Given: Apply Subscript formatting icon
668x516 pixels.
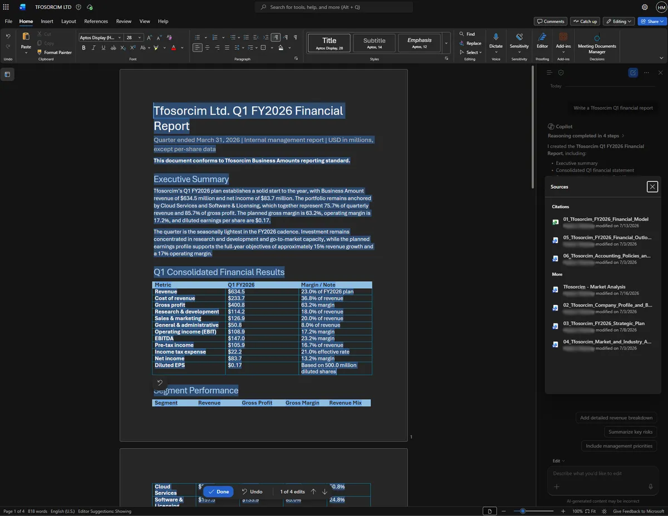Looking at the screenshot, I should tap(124, 48).
